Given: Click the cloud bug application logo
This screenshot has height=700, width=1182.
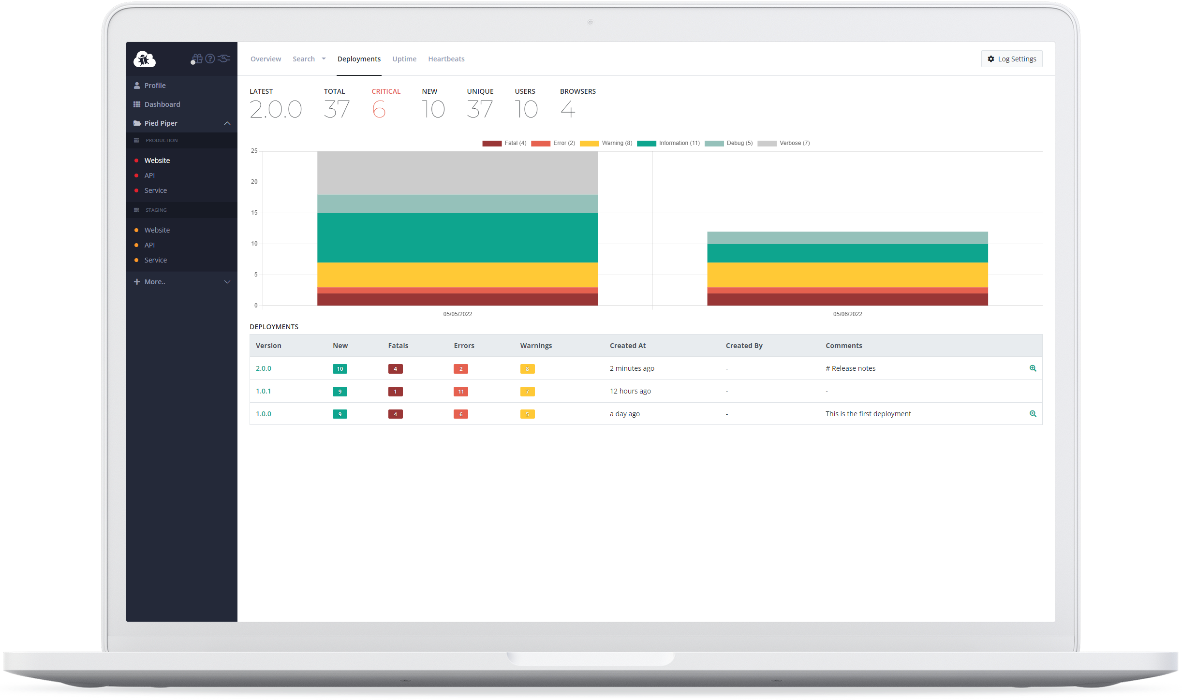Looking at the screenshot, I should point(144,58).
